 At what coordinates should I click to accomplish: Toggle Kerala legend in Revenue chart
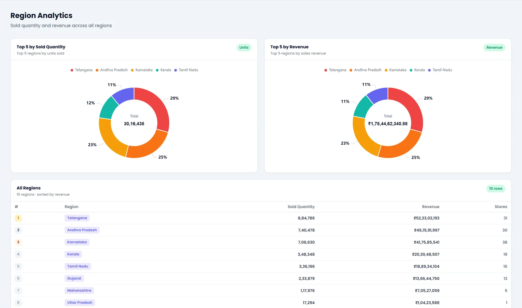(417, 70)
